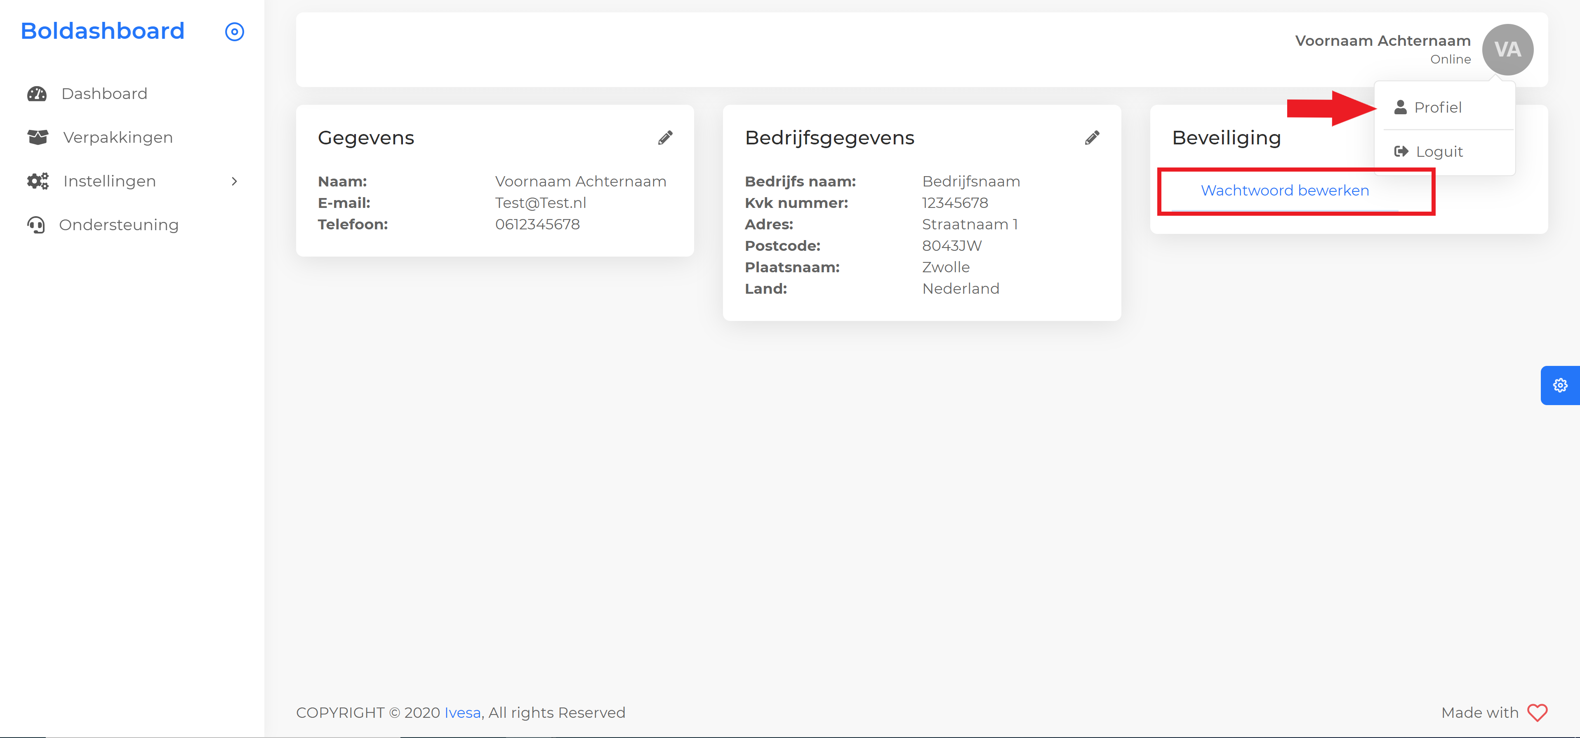Edit Gegevens using pencil icon
The width and height of the screenshot is (1580, 738).
pyautogui.click(x=665, y=137)
